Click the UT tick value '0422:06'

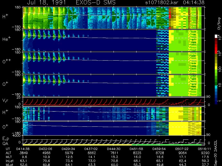[46, 149]
